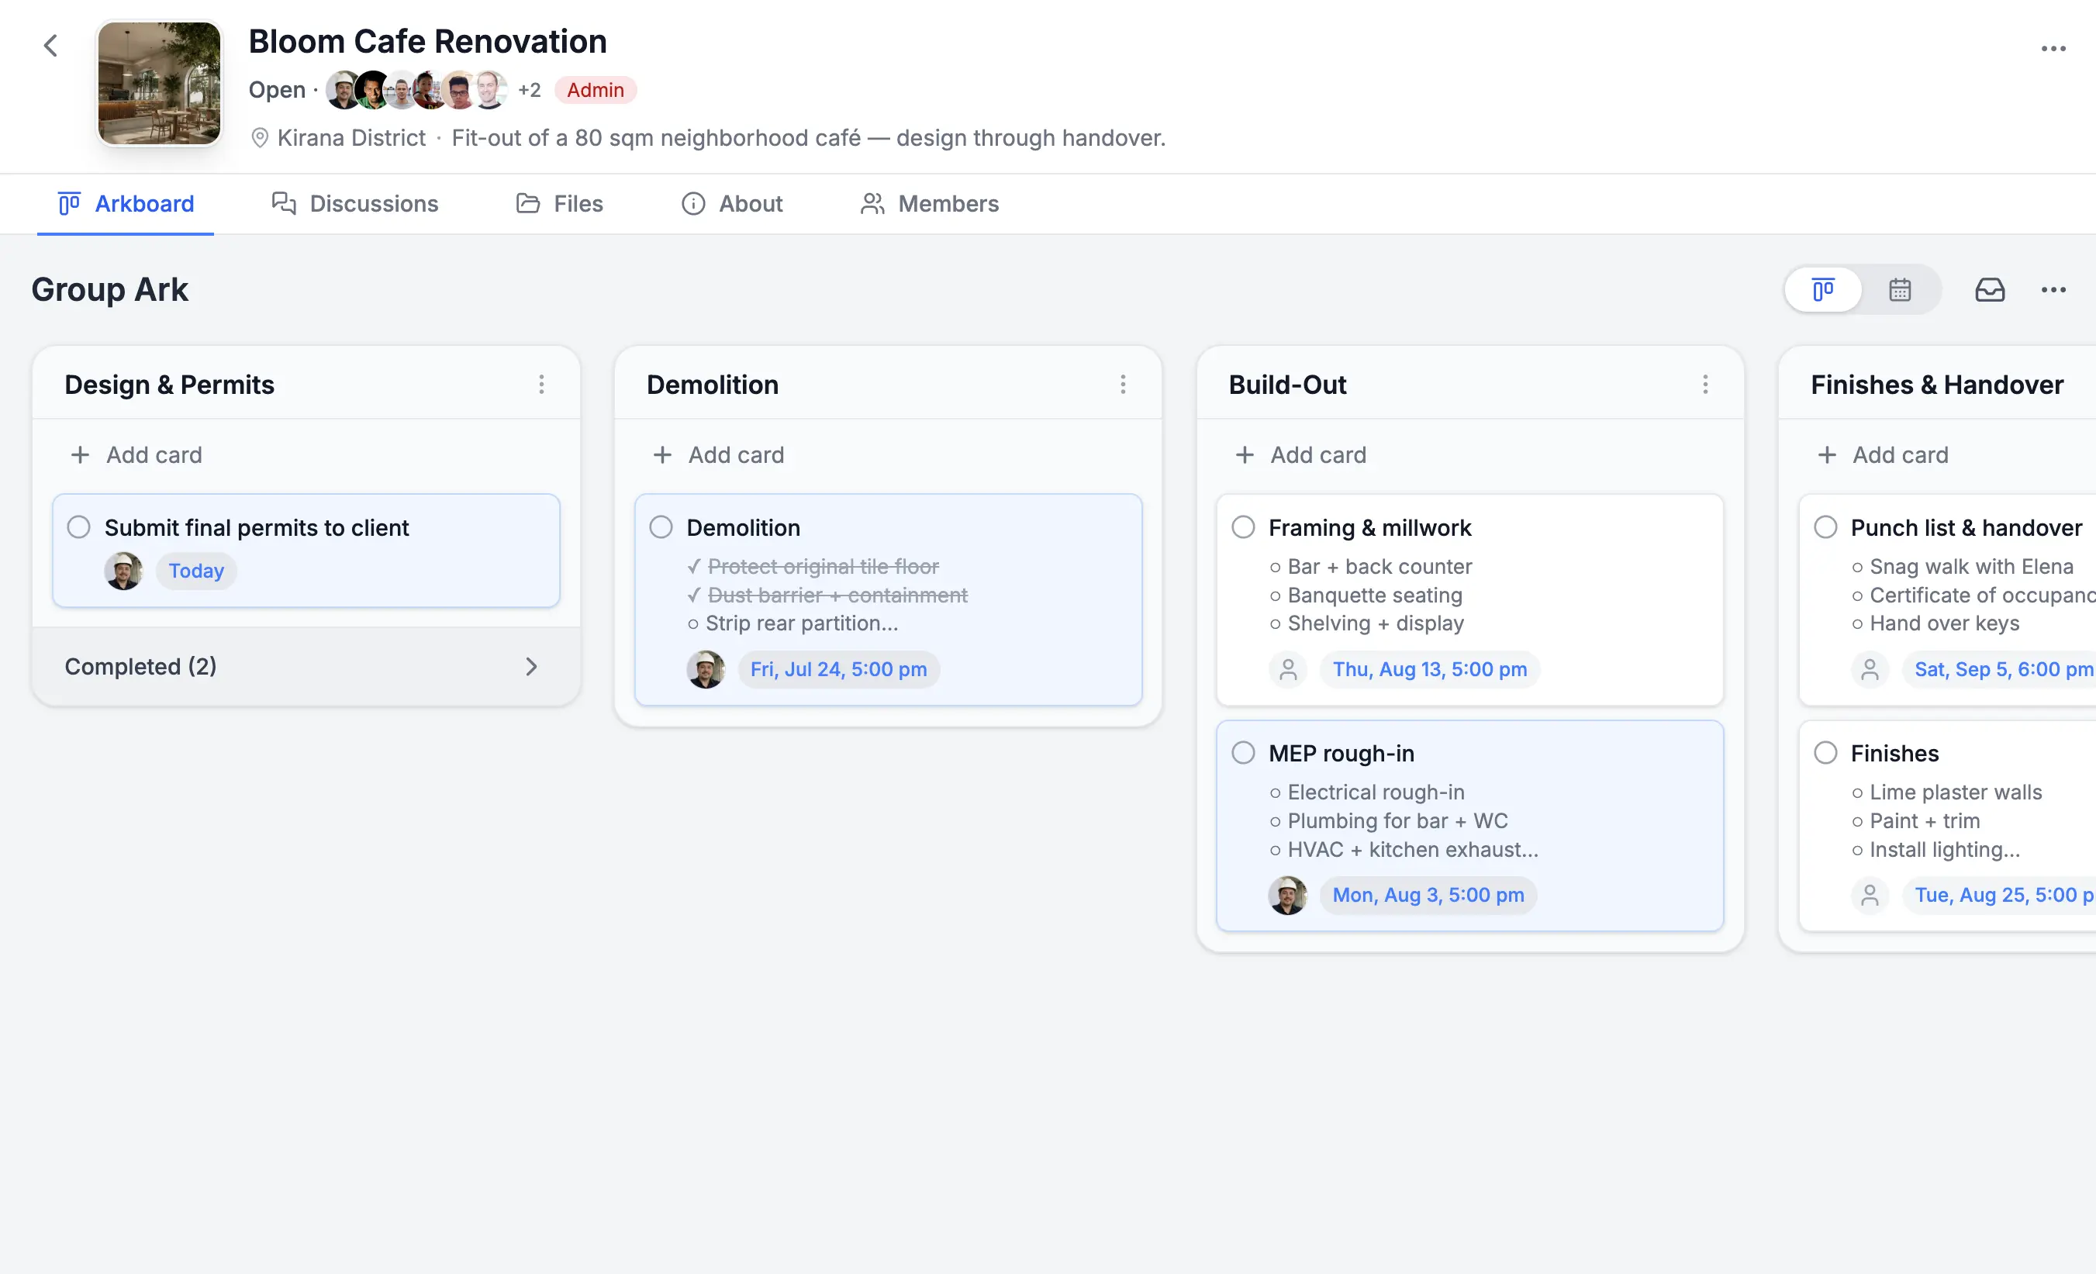This screenshot has width=2096, height=1274.
Task: Mark Framing & millwork as complete
Action: click(x=1243, y=527)
